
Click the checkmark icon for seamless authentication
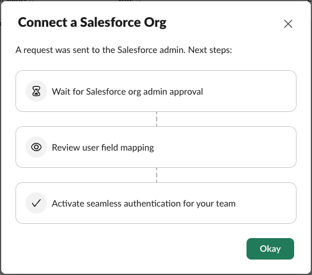(x=36, y=203)
